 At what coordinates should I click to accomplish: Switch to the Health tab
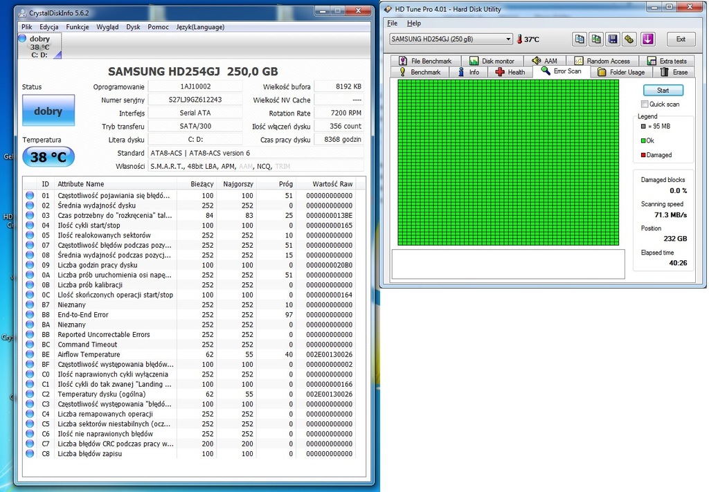pos(510,72)
